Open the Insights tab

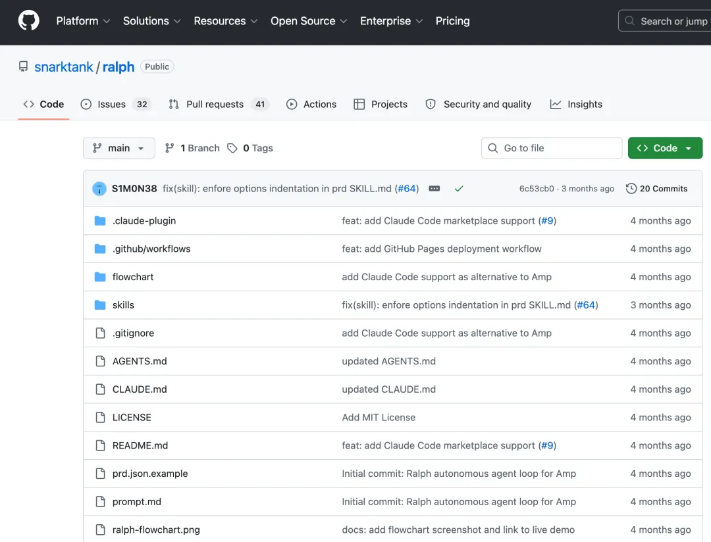576,104
